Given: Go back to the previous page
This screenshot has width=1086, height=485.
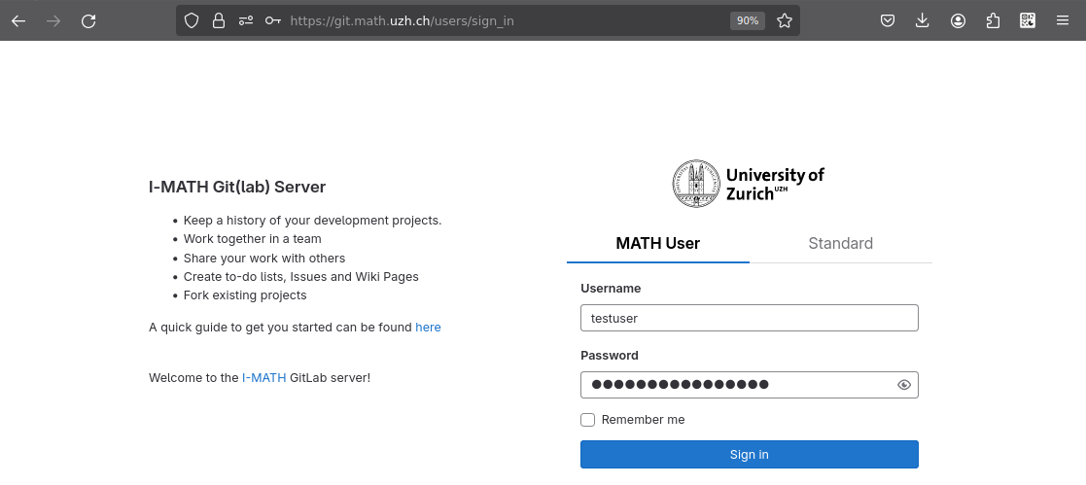Looking at the screenshot, I should point(18,20).
